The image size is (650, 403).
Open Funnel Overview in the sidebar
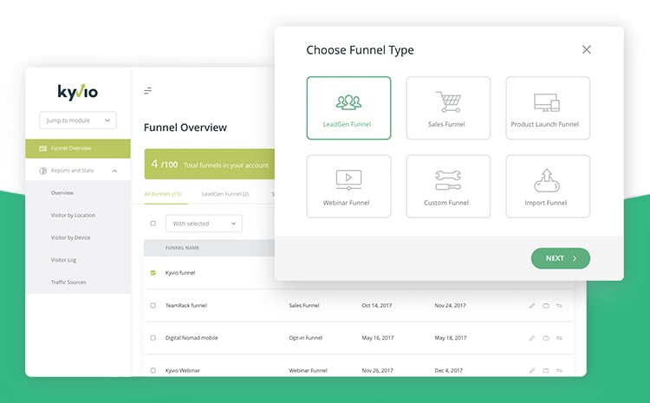coord(71,148)
